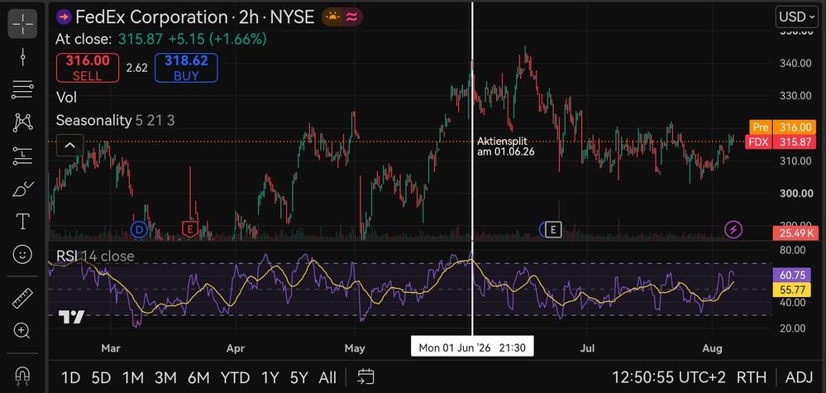Select the pattern drawing tool
The image size is (826, 393).
[22, 122]
